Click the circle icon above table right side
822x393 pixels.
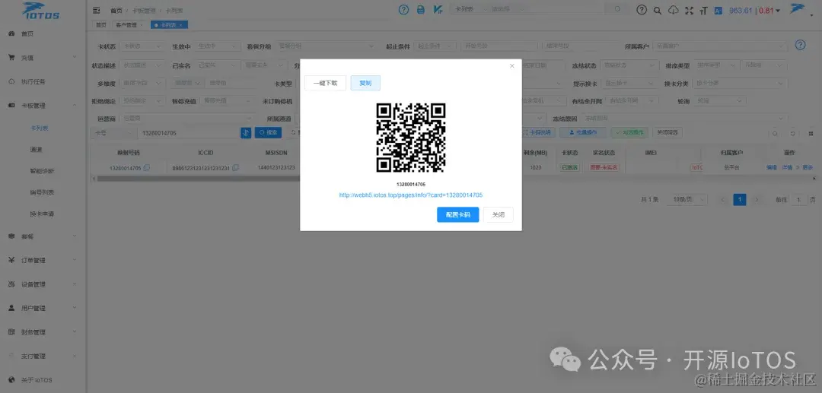coord(776,133)
